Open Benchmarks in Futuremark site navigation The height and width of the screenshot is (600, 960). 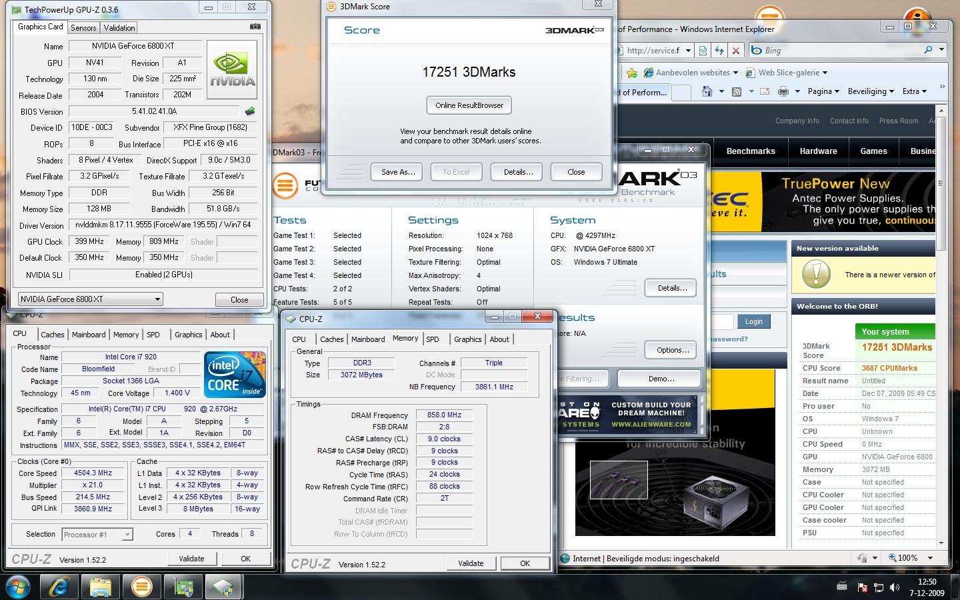[751, 151]
